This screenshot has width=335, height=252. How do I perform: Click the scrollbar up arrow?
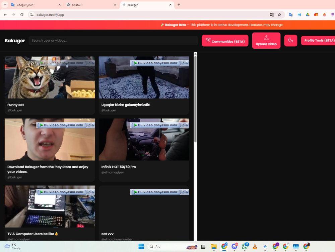[196, 54]
